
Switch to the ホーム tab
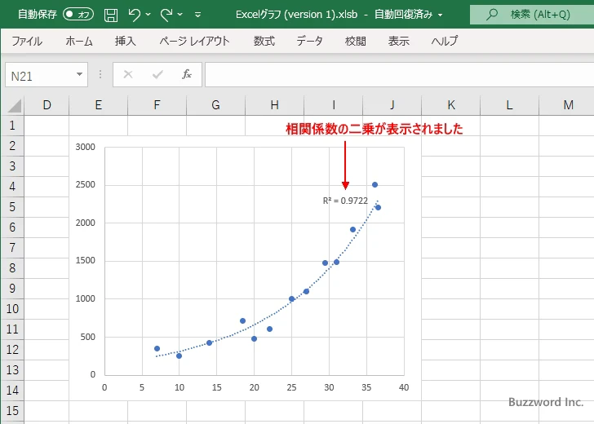[79, 41]
